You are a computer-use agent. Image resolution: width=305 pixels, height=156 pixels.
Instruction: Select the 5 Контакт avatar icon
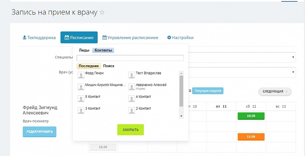(81, 98)
